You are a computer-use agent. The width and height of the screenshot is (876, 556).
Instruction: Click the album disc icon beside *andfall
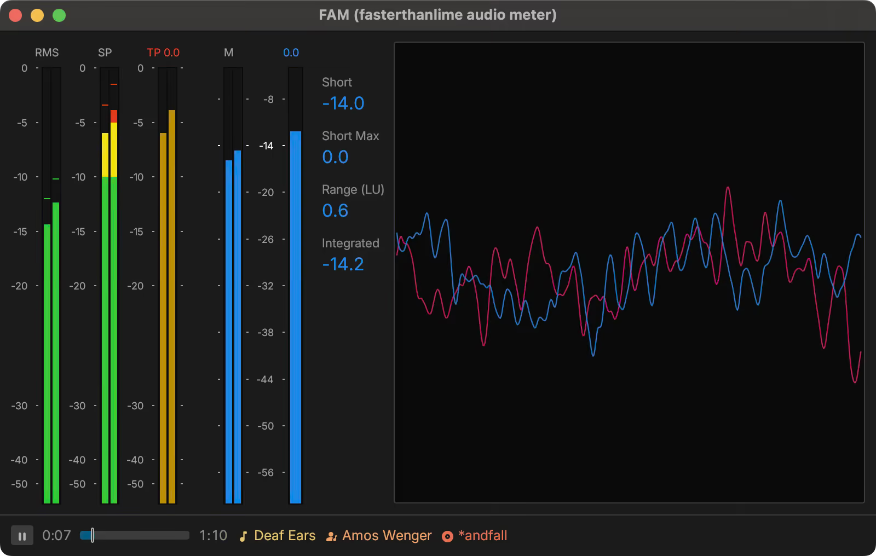tap(447, 536)
